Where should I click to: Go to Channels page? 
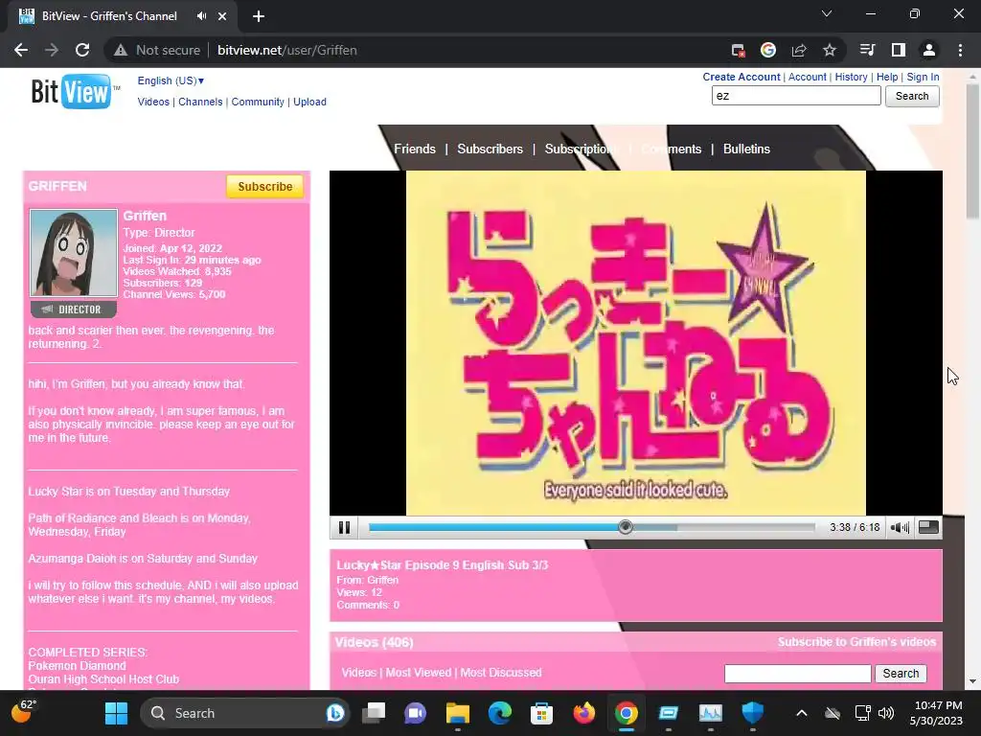[x=200, y=102]
